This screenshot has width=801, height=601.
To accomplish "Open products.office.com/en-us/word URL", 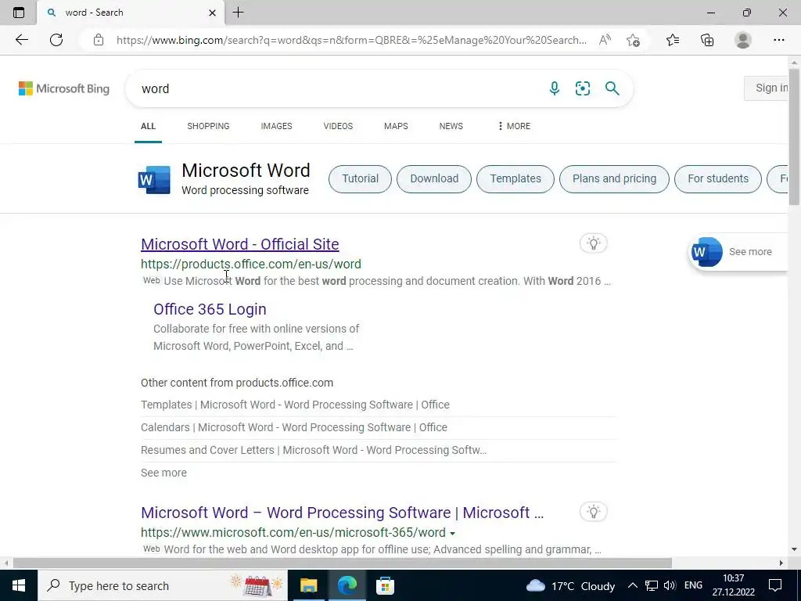I will coord(251,265).
